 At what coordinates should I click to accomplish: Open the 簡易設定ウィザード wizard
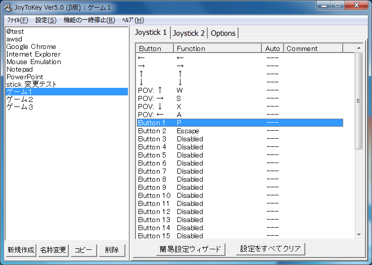pyautogui.click(x=190, y=249)
